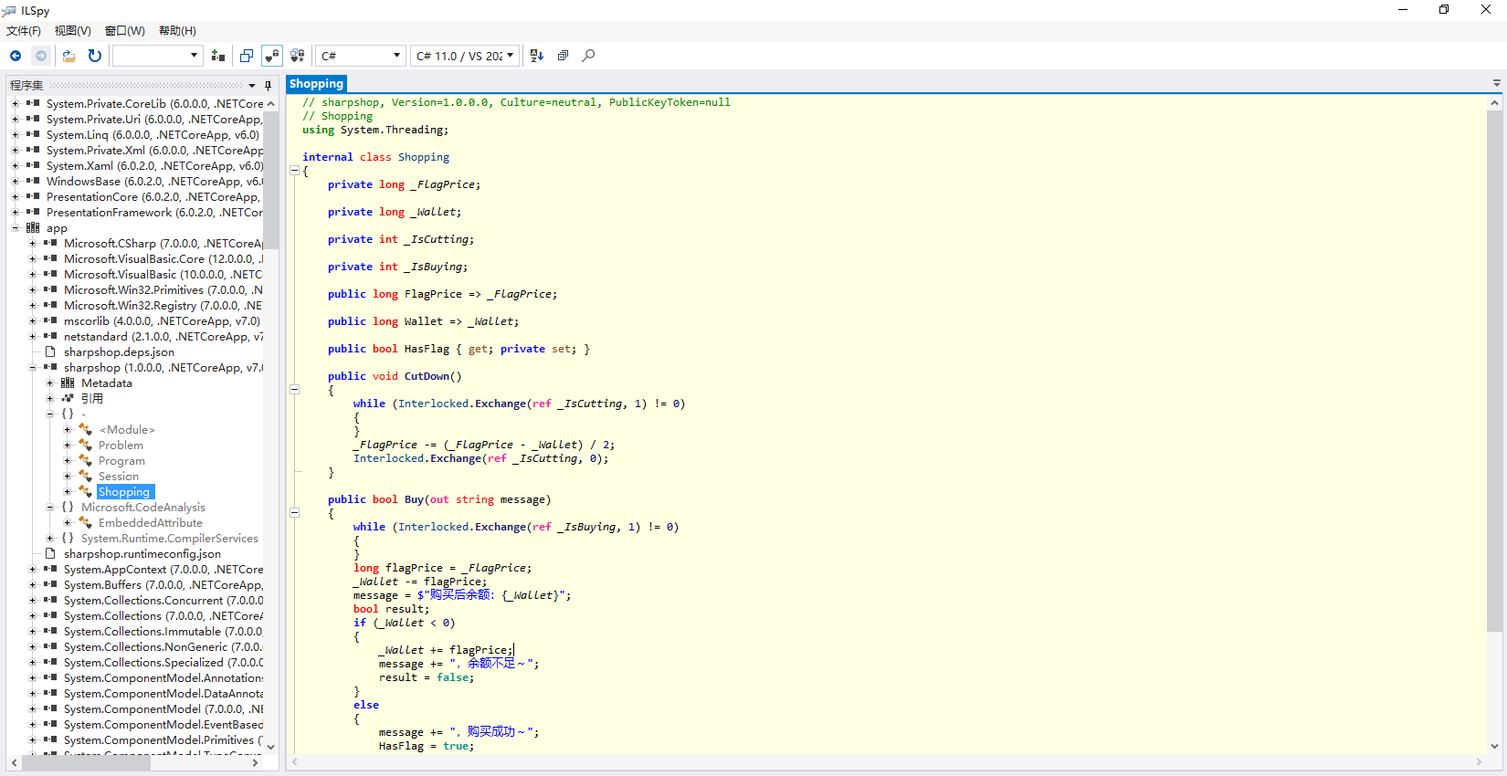Open the 视图(V) menu

click(73, 31)
